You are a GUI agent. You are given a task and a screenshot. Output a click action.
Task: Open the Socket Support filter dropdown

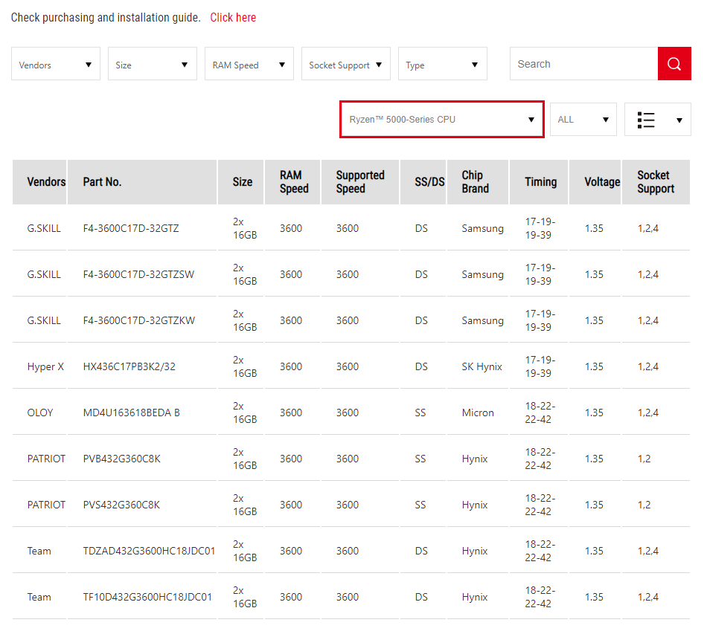[x=346, y=63]
